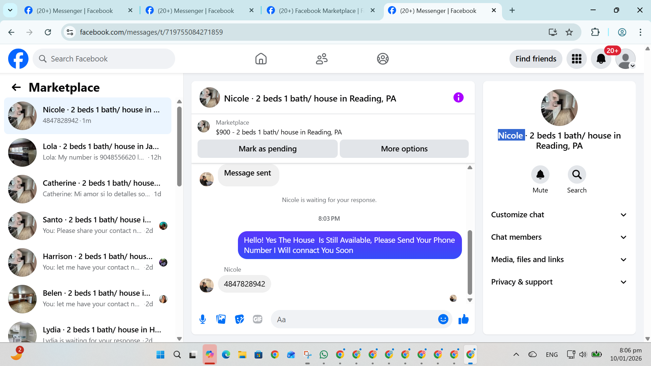Image resolution: width=651 pixels, height=366 pixels.
Task: Click the voice clip microphone icon
Action: coord(203,319)
